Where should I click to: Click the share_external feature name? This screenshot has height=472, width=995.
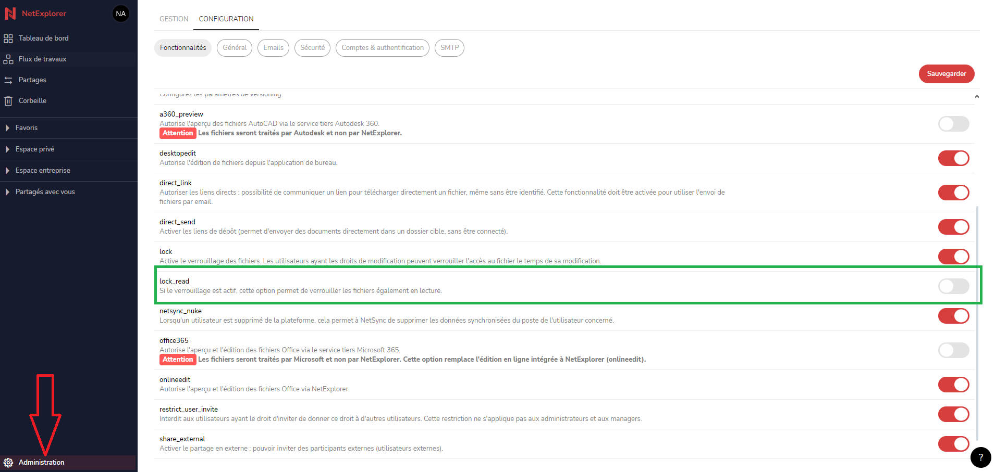182,439
